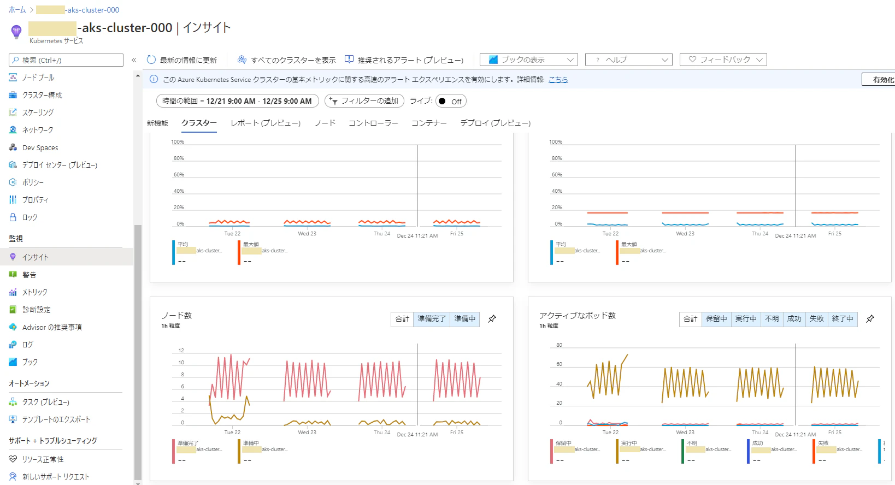Click the スケーリング sidebar icon

[x=13, y=113]
